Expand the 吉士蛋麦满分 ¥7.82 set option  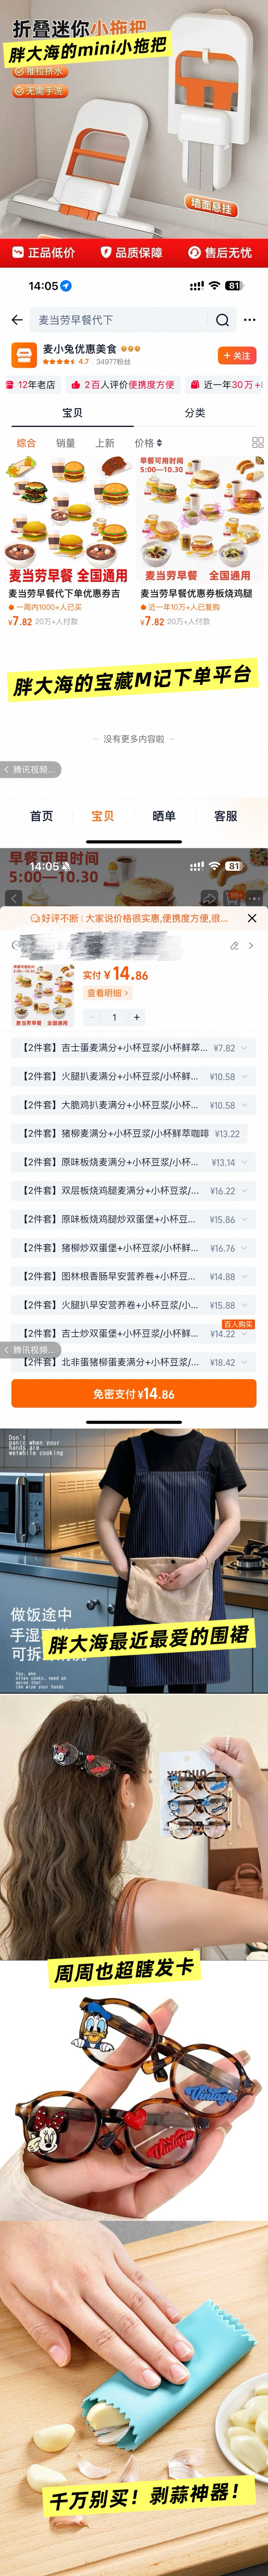245,1048
